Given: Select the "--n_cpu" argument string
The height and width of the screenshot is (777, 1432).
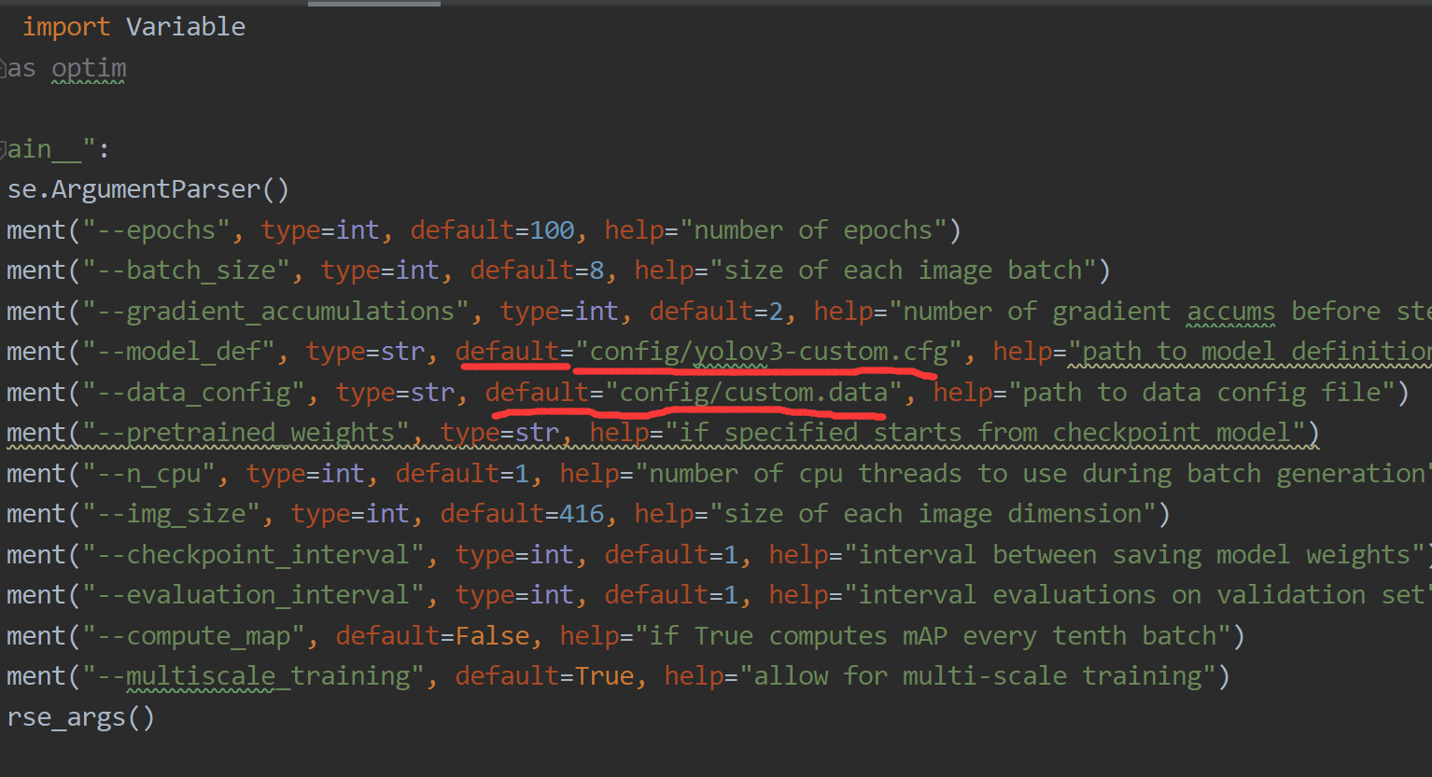Looking at the screenshot, I should (x=148, y=474).
